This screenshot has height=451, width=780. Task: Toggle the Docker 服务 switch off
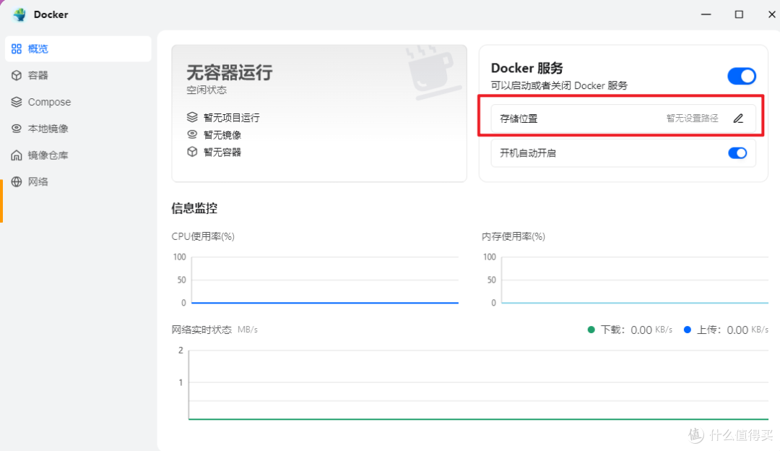point(742,76)
